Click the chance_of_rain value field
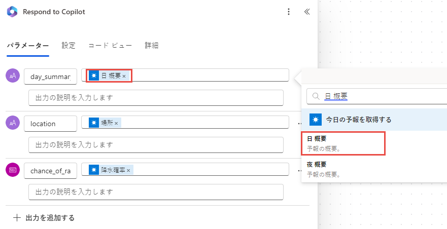Viewport: 447px width, 229px height. tap(185, 170)
